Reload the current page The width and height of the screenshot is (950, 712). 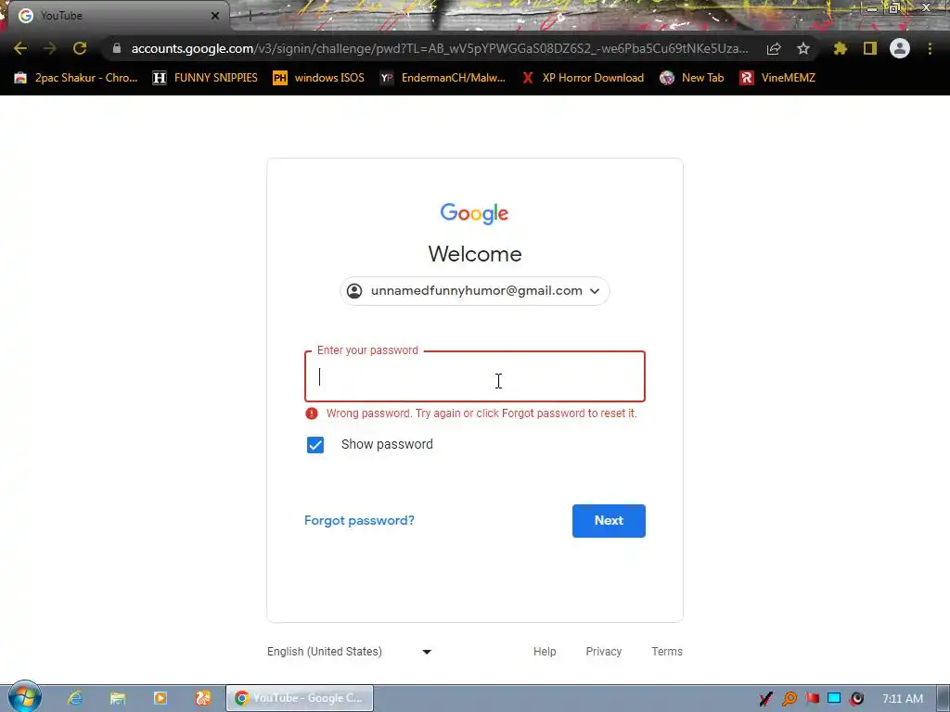(80, 48)
